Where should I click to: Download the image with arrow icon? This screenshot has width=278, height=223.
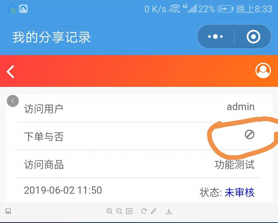(169, 211)
